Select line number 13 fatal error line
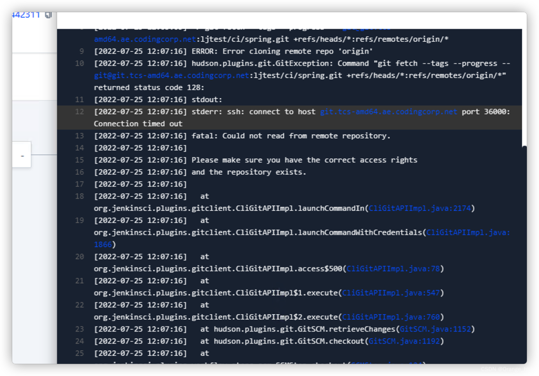Viewport: 539px width, 376px height. pyautogui.click(x=79, y=136)
